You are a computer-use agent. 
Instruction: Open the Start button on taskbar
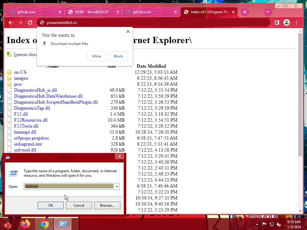pyautogui.click(x=8, y=224)
